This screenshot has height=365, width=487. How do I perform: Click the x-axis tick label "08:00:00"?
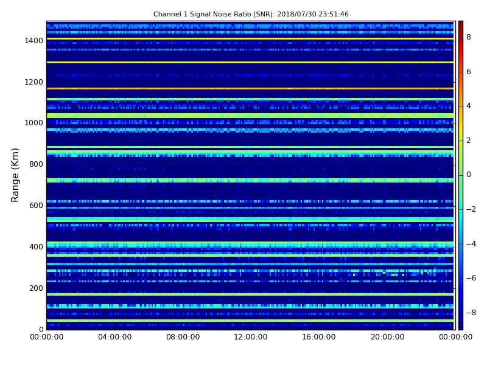click(x=183, y=337)
